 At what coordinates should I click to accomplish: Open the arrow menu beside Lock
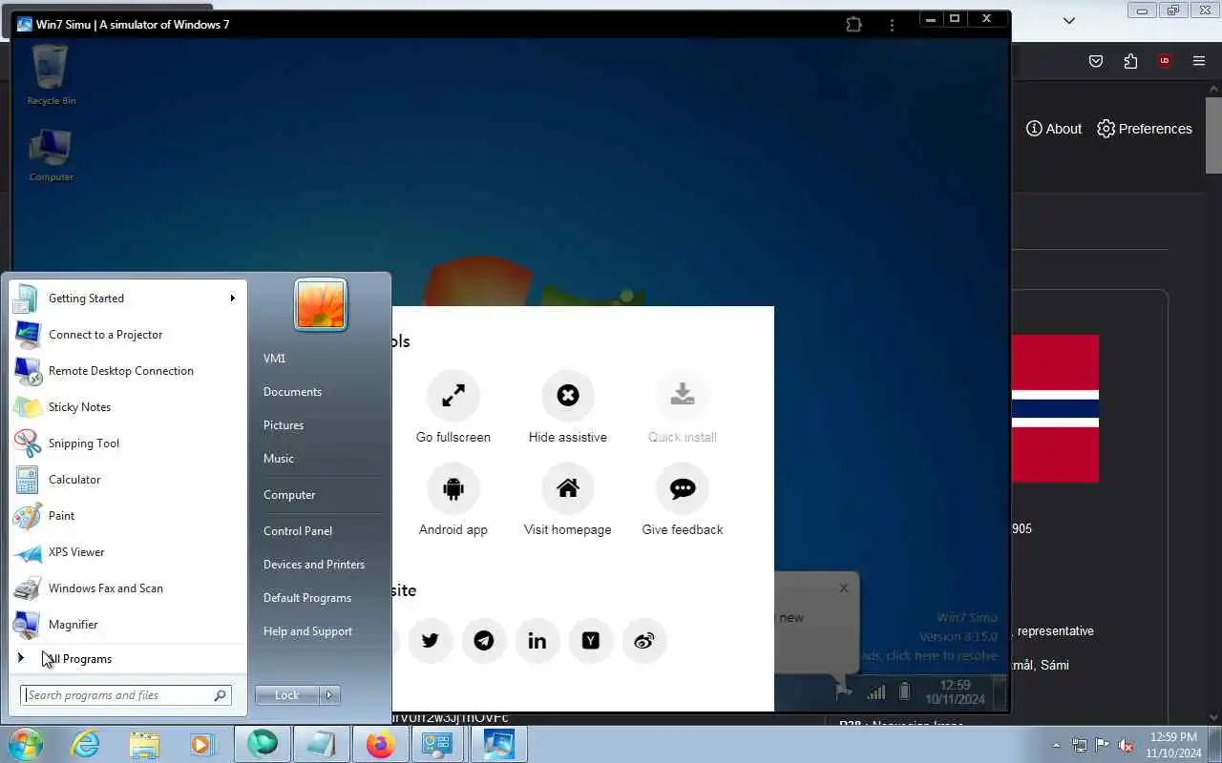(x=329, y=695)
